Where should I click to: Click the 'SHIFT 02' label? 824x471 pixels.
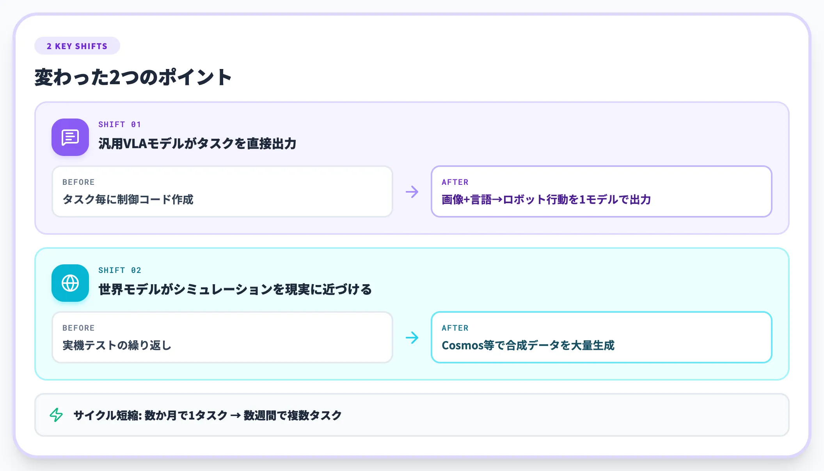[x=119, y=270]
